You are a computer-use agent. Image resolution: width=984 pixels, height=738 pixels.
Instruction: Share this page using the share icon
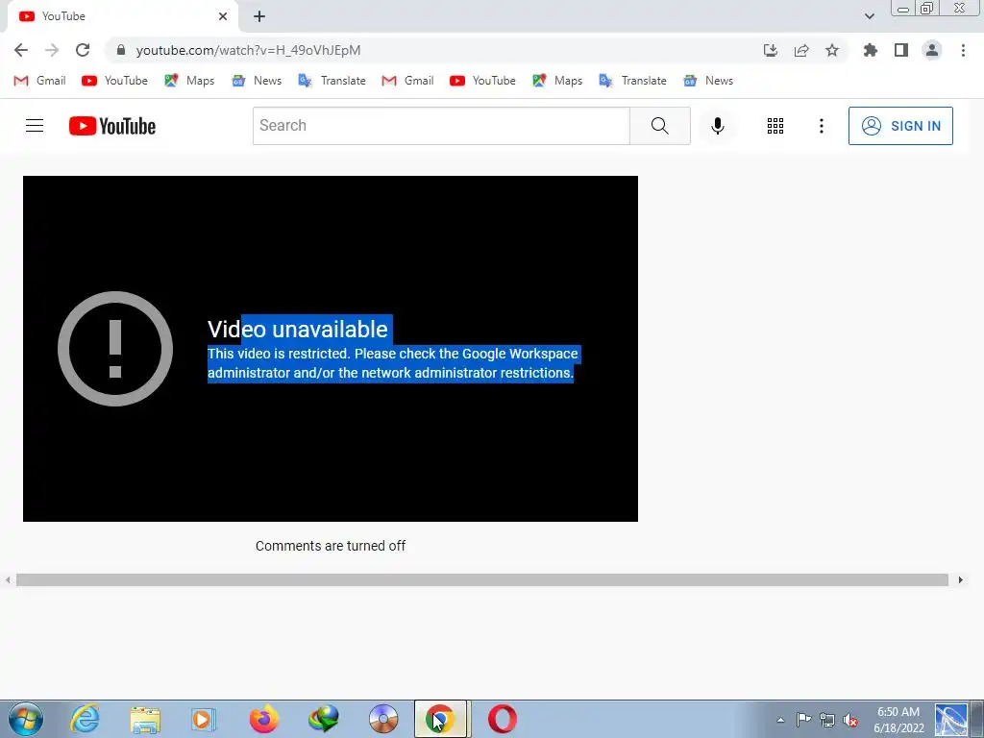pos(801,50)
